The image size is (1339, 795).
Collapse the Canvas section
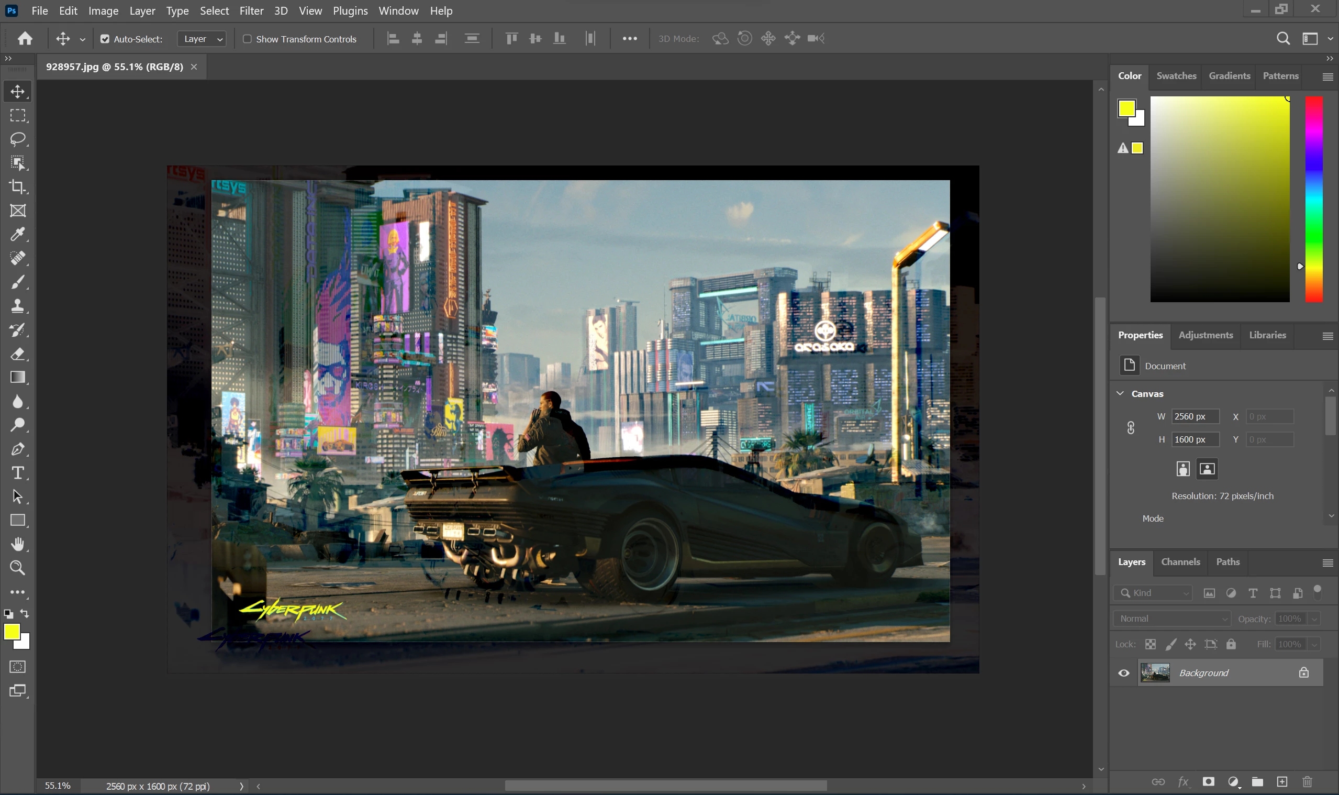[1120, 393]
